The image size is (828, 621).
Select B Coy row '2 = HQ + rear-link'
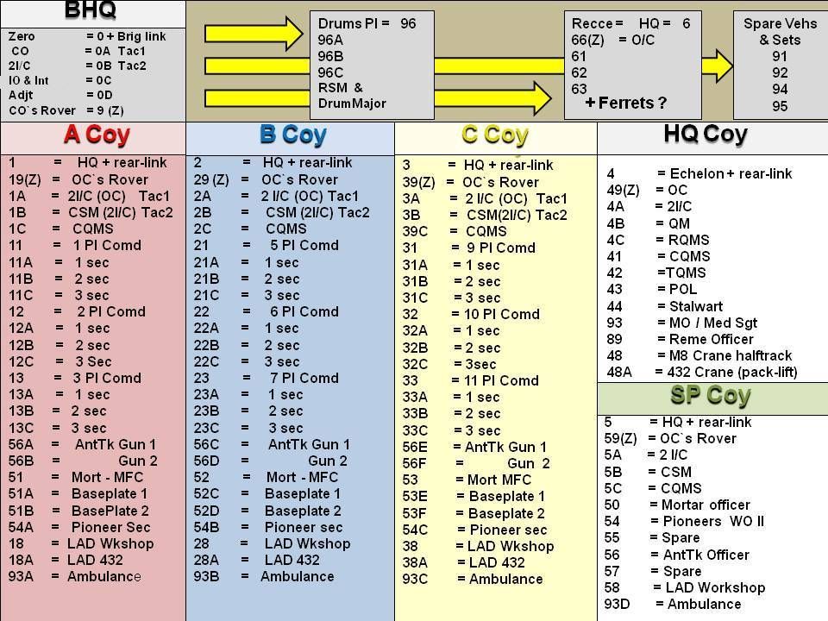coord(273,163)
